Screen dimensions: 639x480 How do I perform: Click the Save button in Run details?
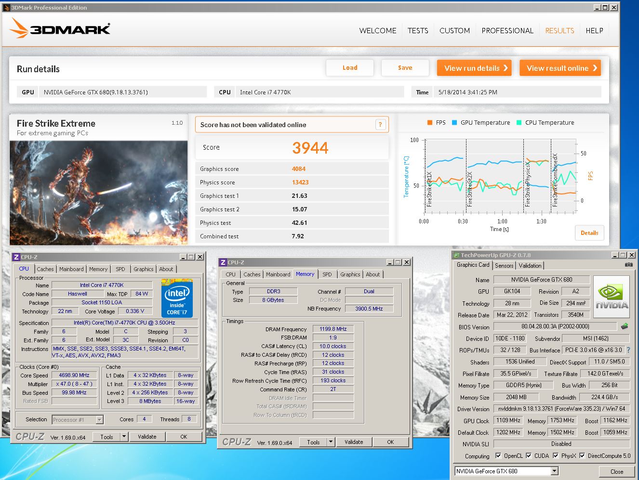click(x=405, y=68)
